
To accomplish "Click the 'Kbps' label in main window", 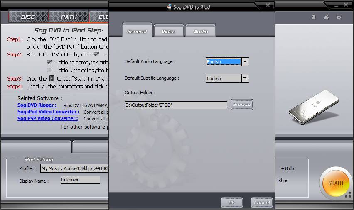I will (x=283, y=181).
